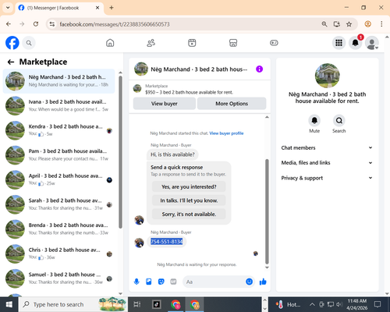Open the Chrome profile icon
This screenshot has height=312, width=390.
(367, 24)
